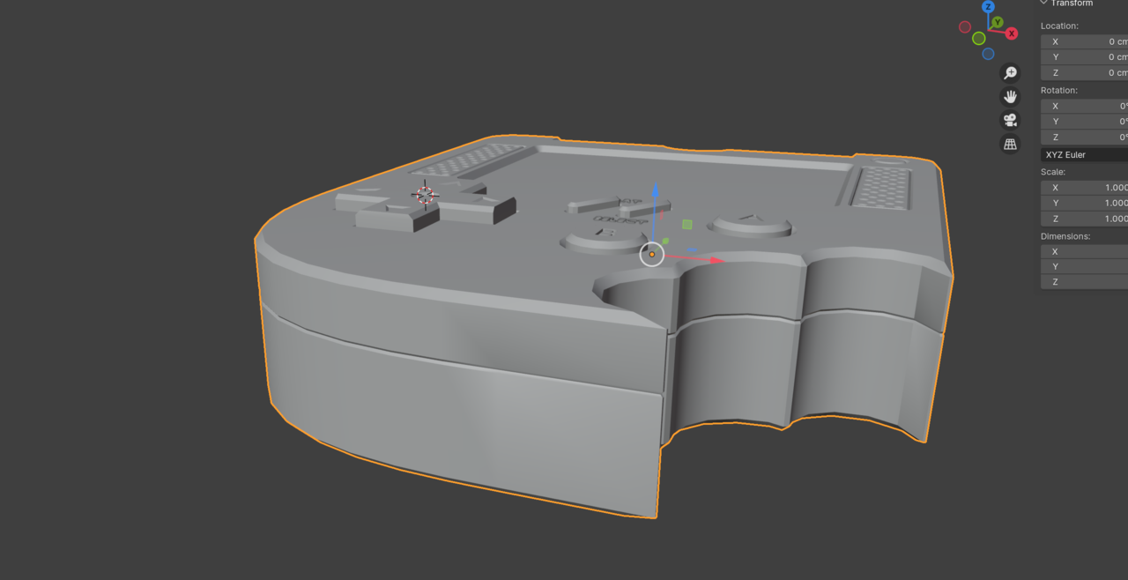
Task: Click the hollow red negative X gizmo circle
Action: pyautogui.click(x=965, y=27)
